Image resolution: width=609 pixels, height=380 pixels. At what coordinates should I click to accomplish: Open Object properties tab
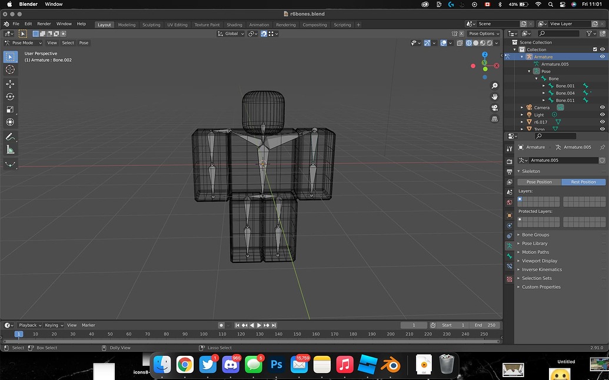point(510,215)
